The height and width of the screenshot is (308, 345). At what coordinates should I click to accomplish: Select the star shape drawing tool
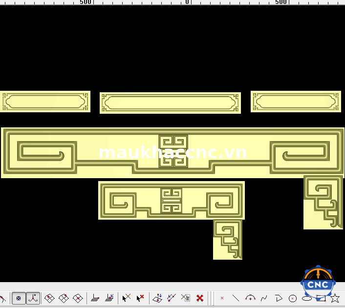tap(335, 298)
